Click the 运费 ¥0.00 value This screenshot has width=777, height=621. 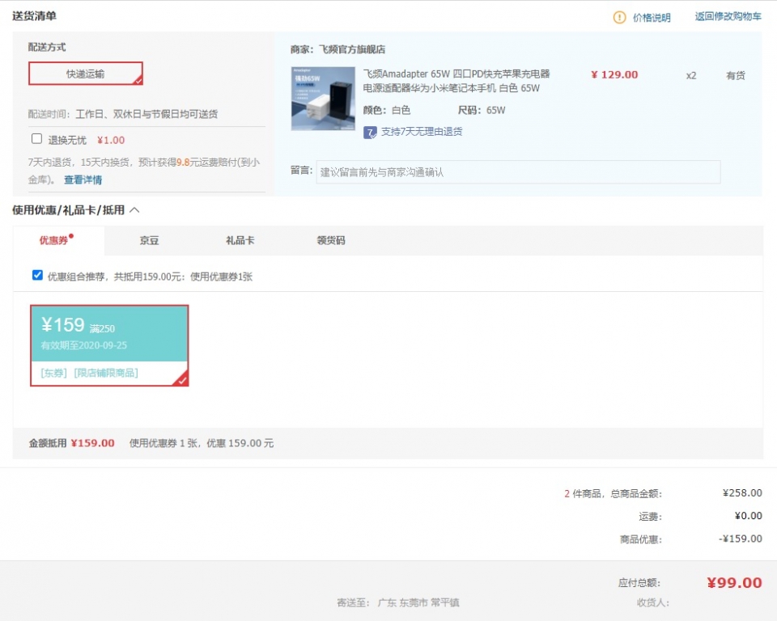[748, 516]
